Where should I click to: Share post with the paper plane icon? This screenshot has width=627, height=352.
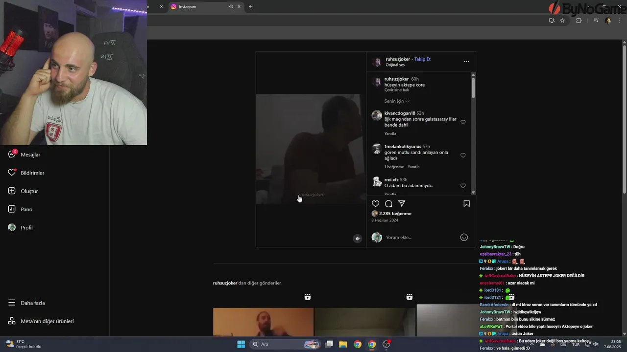pyautogui.click(x=402, y=203)
